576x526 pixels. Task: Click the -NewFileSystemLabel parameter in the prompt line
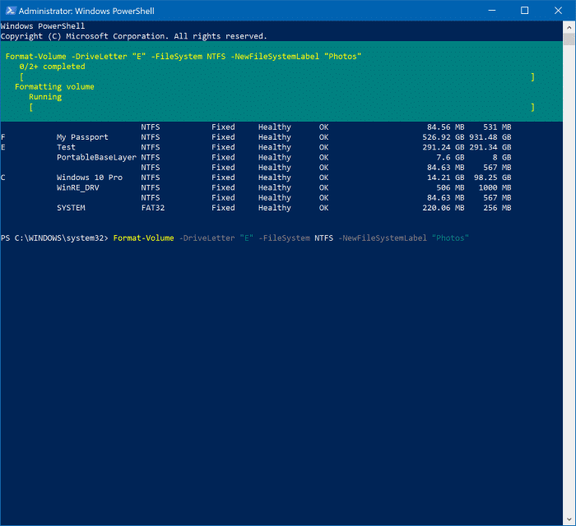click(383, 238)
